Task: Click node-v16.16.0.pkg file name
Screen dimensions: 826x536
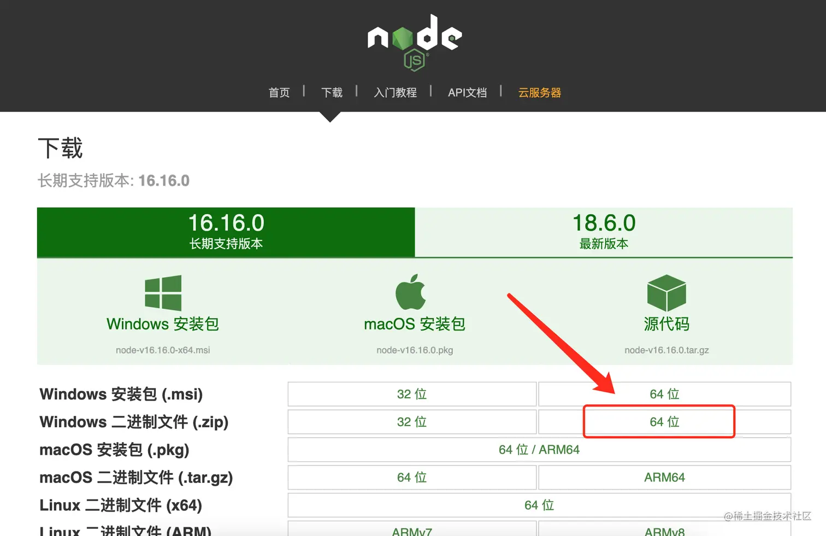Action: coord(415,350)
